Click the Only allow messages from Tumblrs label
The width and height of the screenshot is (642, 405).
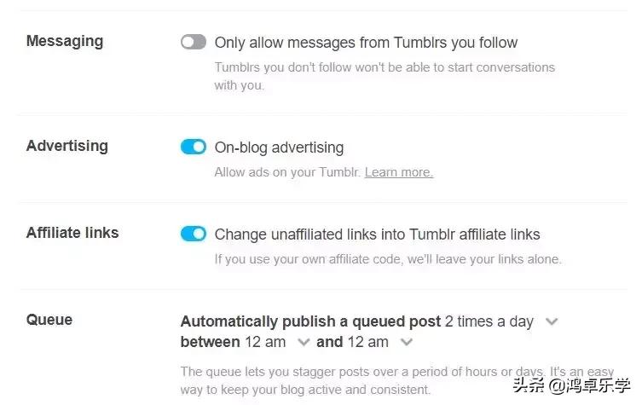(366, 43)
